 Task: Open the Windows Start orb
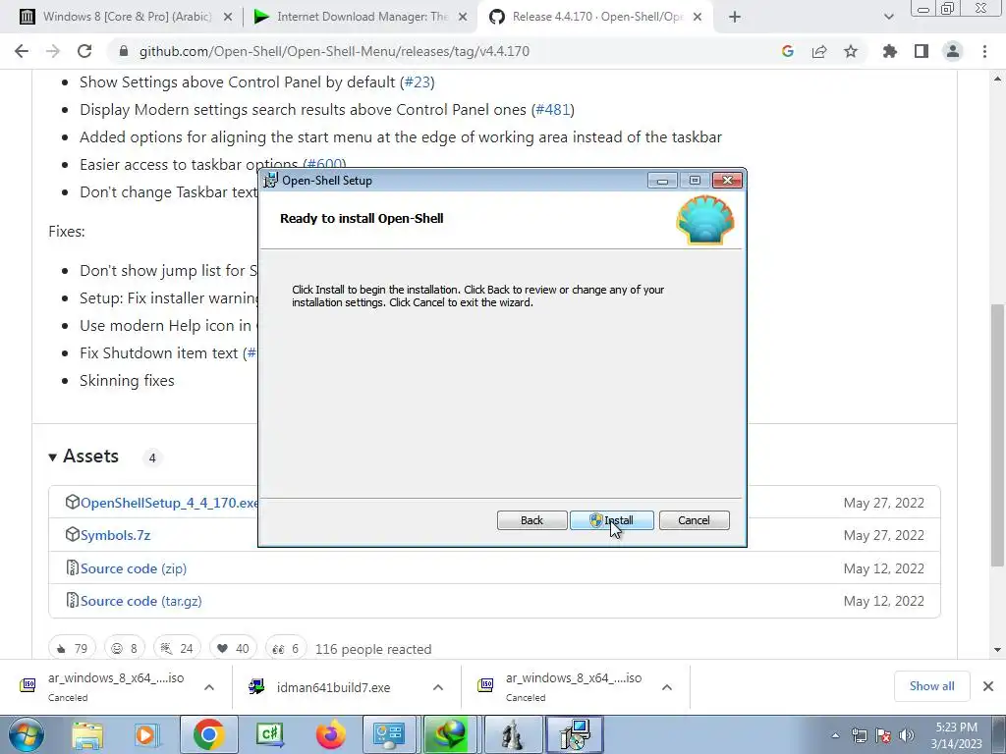point(27,734)
